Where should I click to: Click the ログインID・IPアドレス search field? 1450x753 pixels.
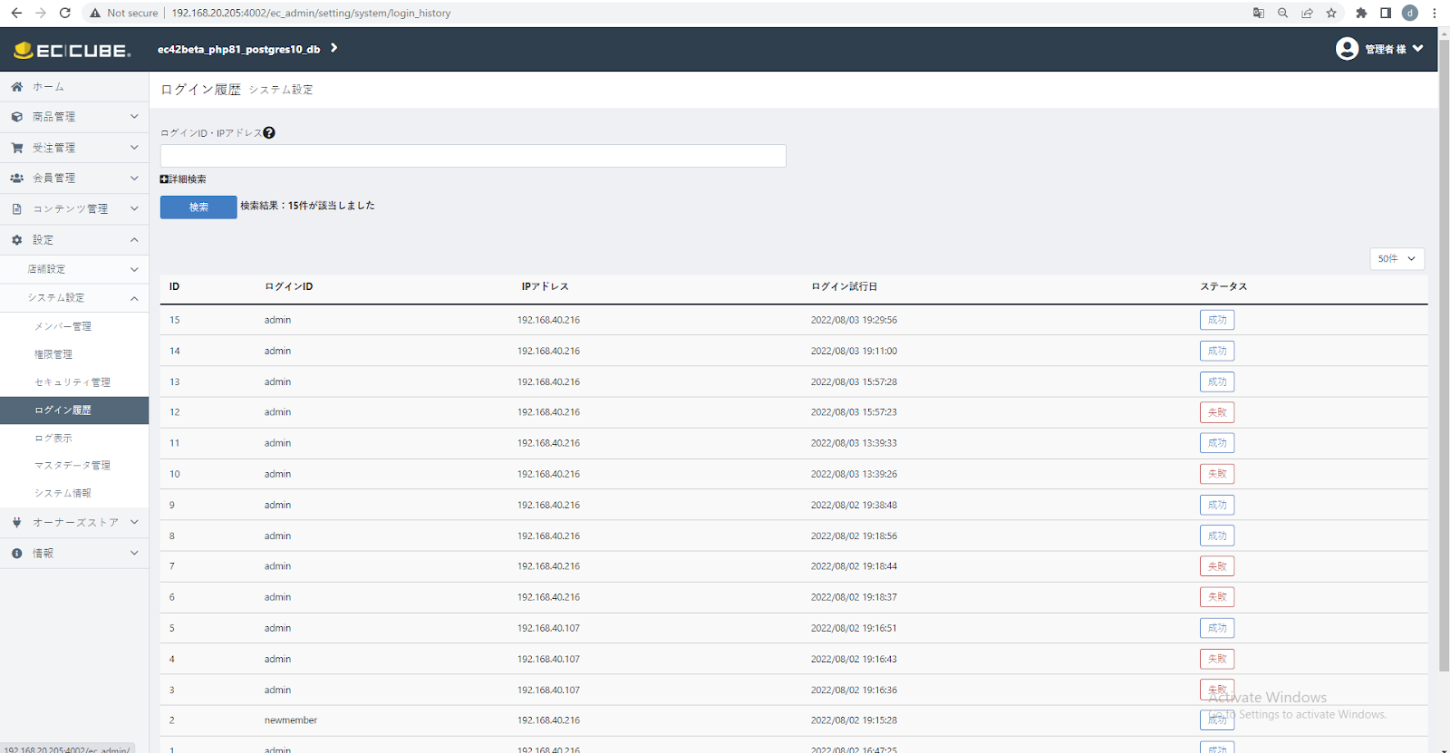pos(473,156)
